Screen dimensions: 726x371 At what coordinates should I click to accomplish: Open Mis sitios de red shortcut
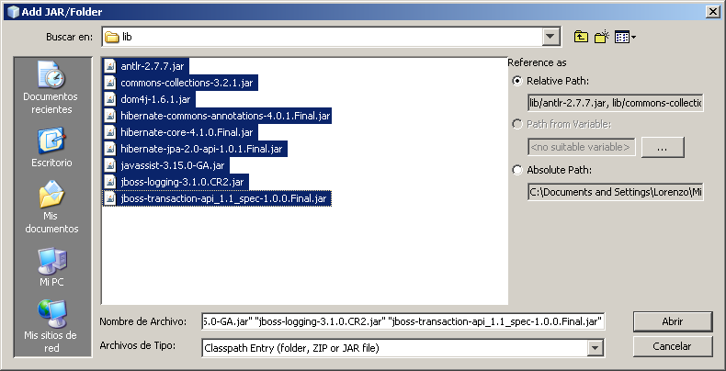[x=51, y=327]
